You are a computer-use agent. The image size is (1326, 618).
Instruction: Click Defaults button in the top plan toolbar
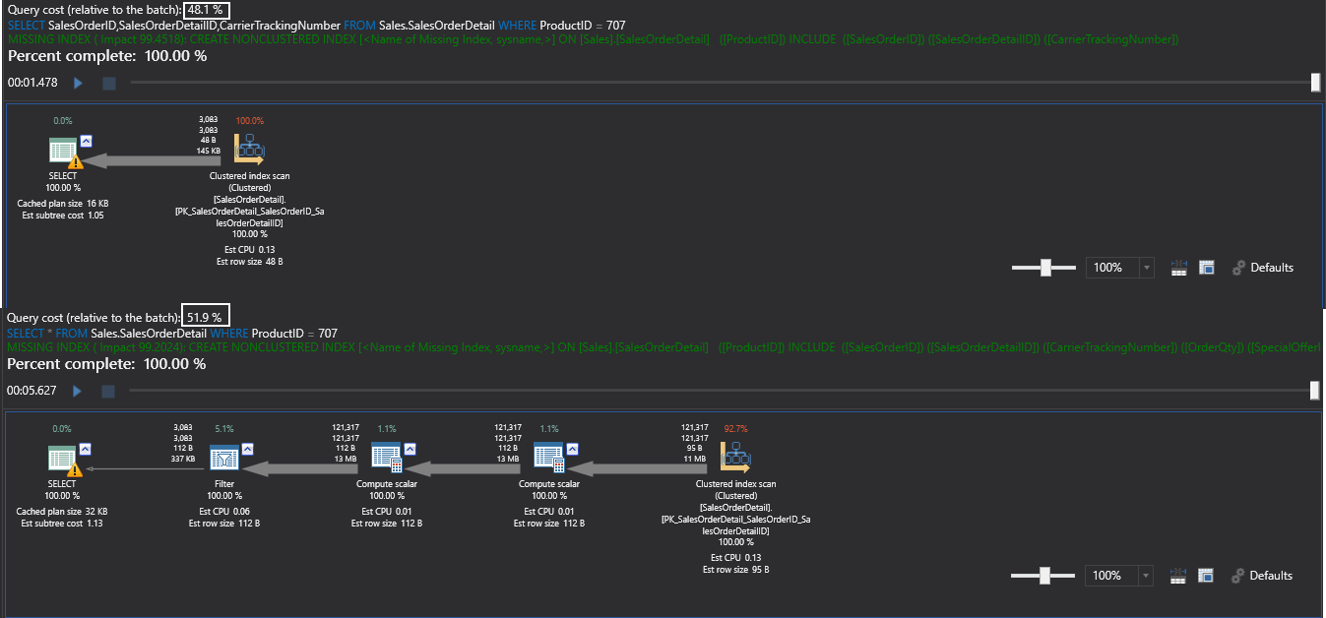tap(1263, 268)
